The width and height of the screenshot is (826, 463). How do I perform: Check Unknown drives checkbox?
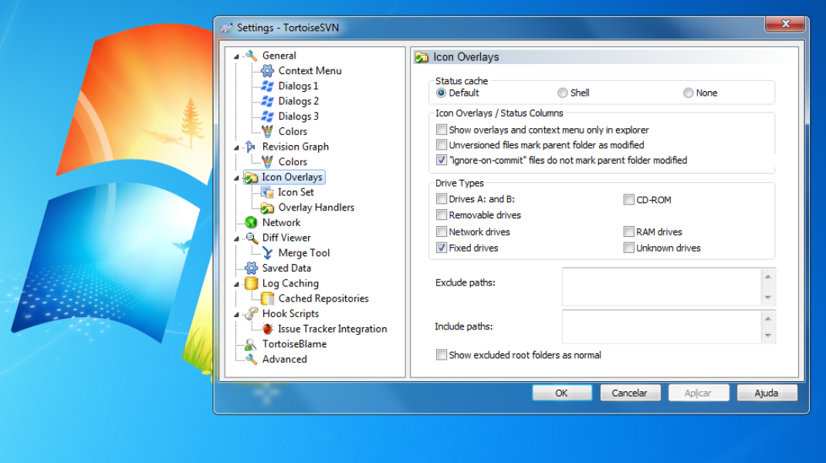click(x=628, y=248)
